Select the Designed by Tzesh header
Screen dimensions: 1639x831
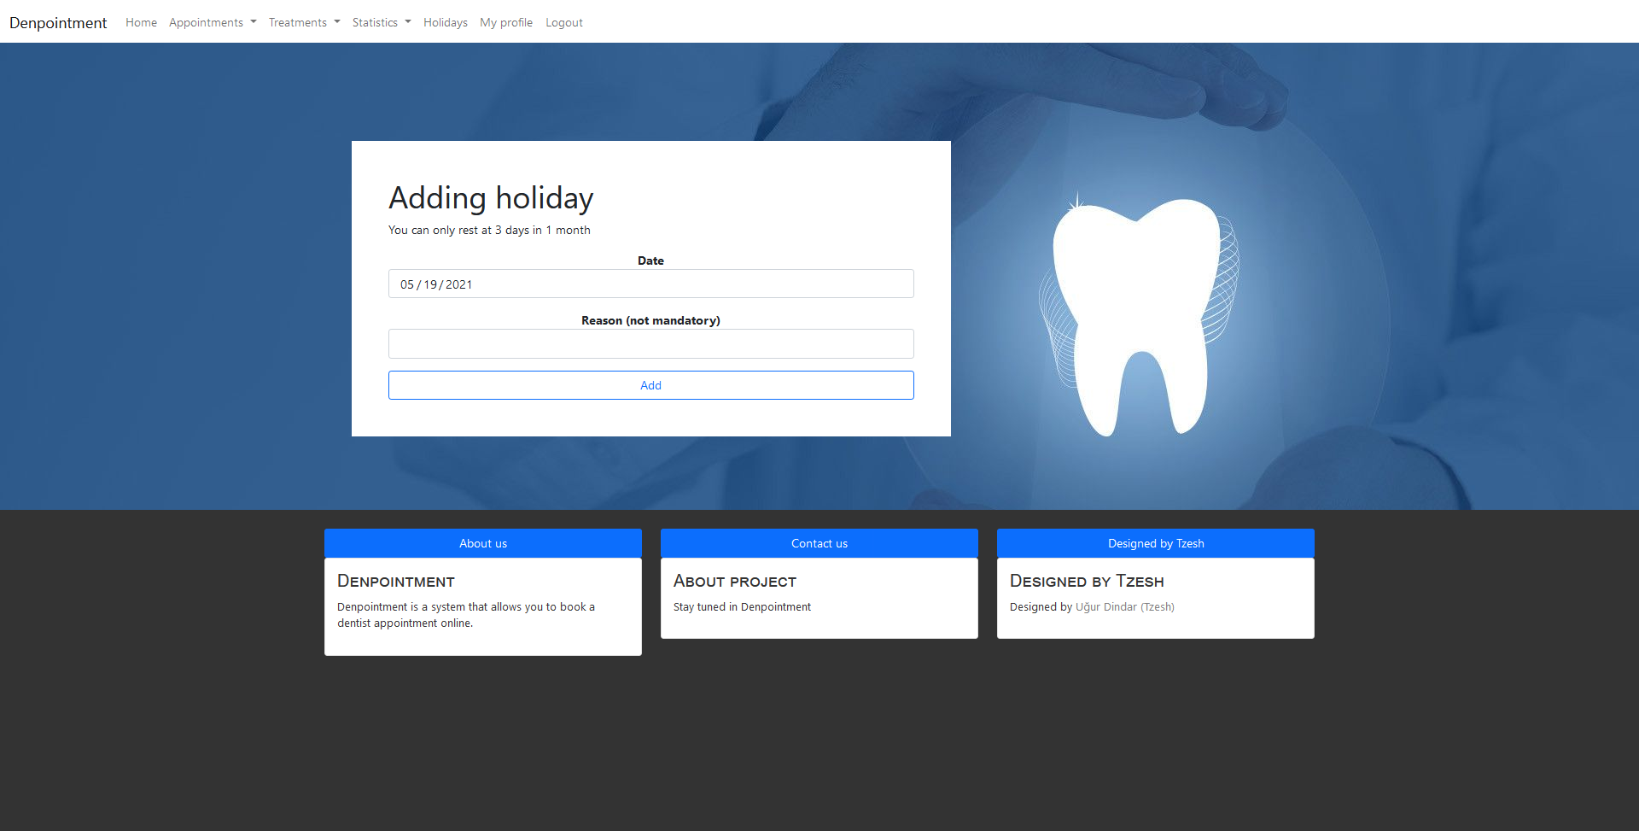1156,543
